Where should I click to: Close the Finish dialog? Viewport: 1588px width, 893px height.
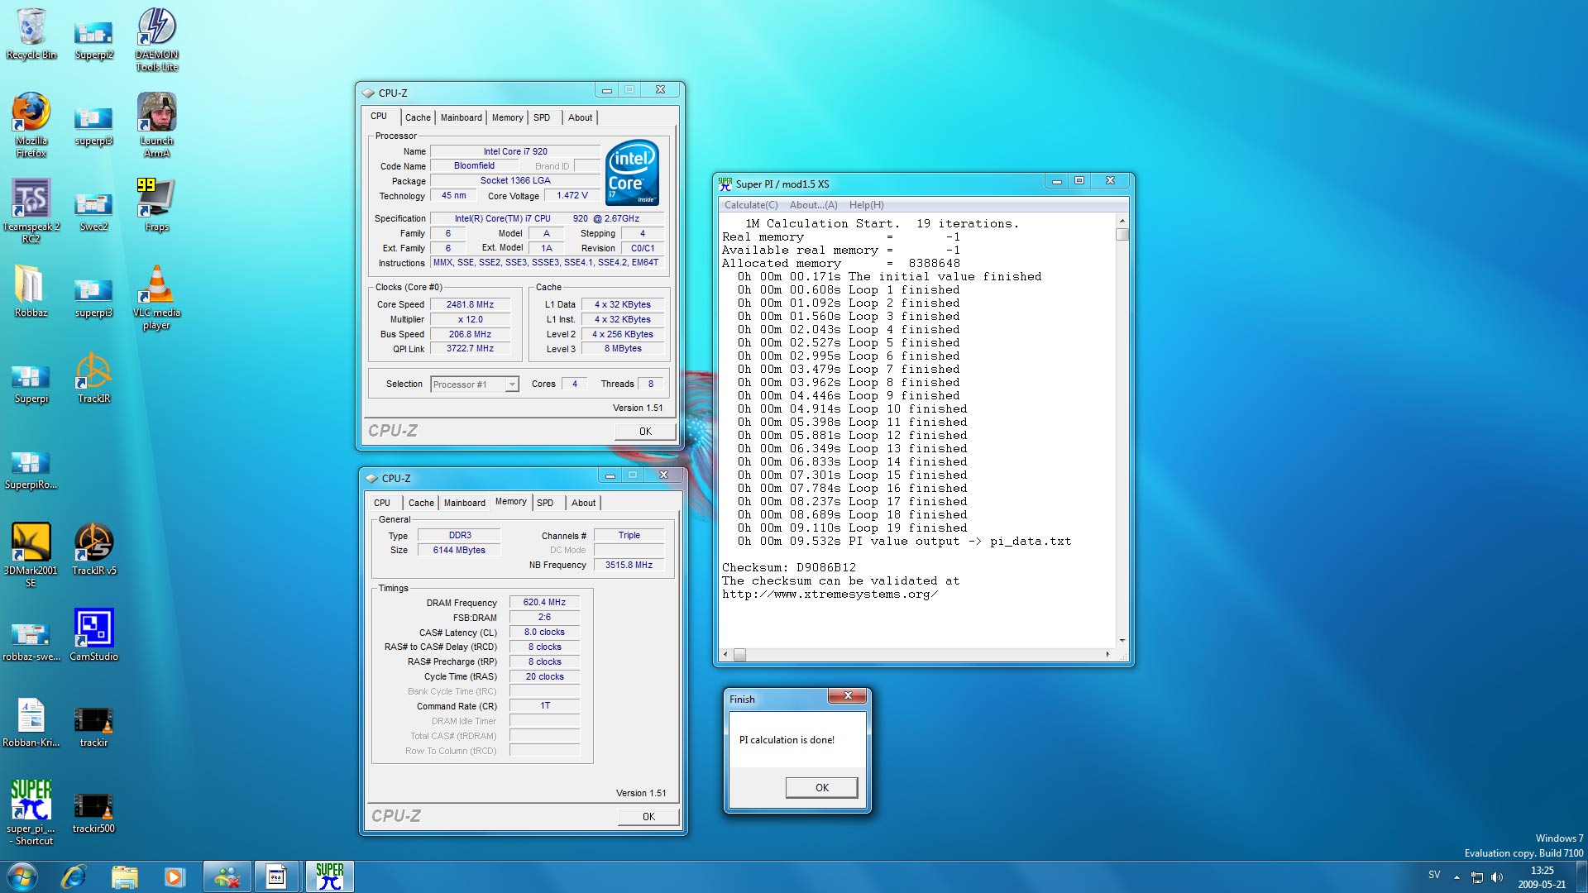pos(848,696)
